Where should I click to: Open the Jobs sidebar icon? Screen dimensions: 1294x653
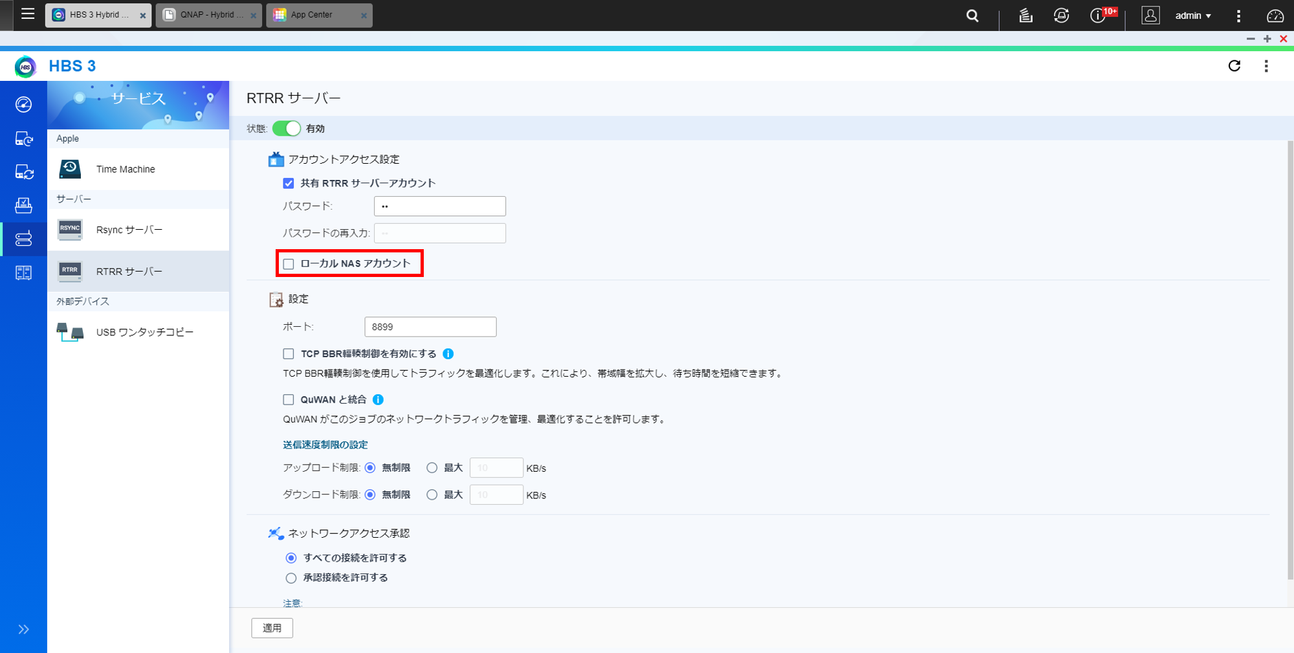[23, 205]
